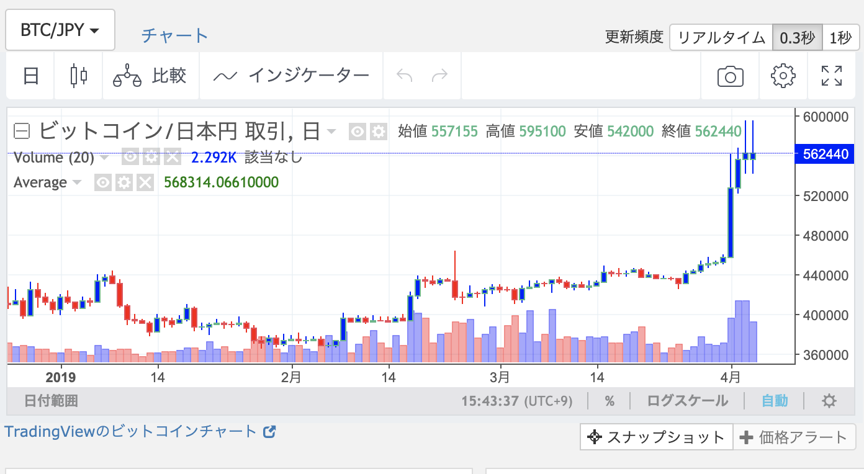Open the 日付範囲 date range selector
This screenshot has width=864, height=474.
point(51,401)
